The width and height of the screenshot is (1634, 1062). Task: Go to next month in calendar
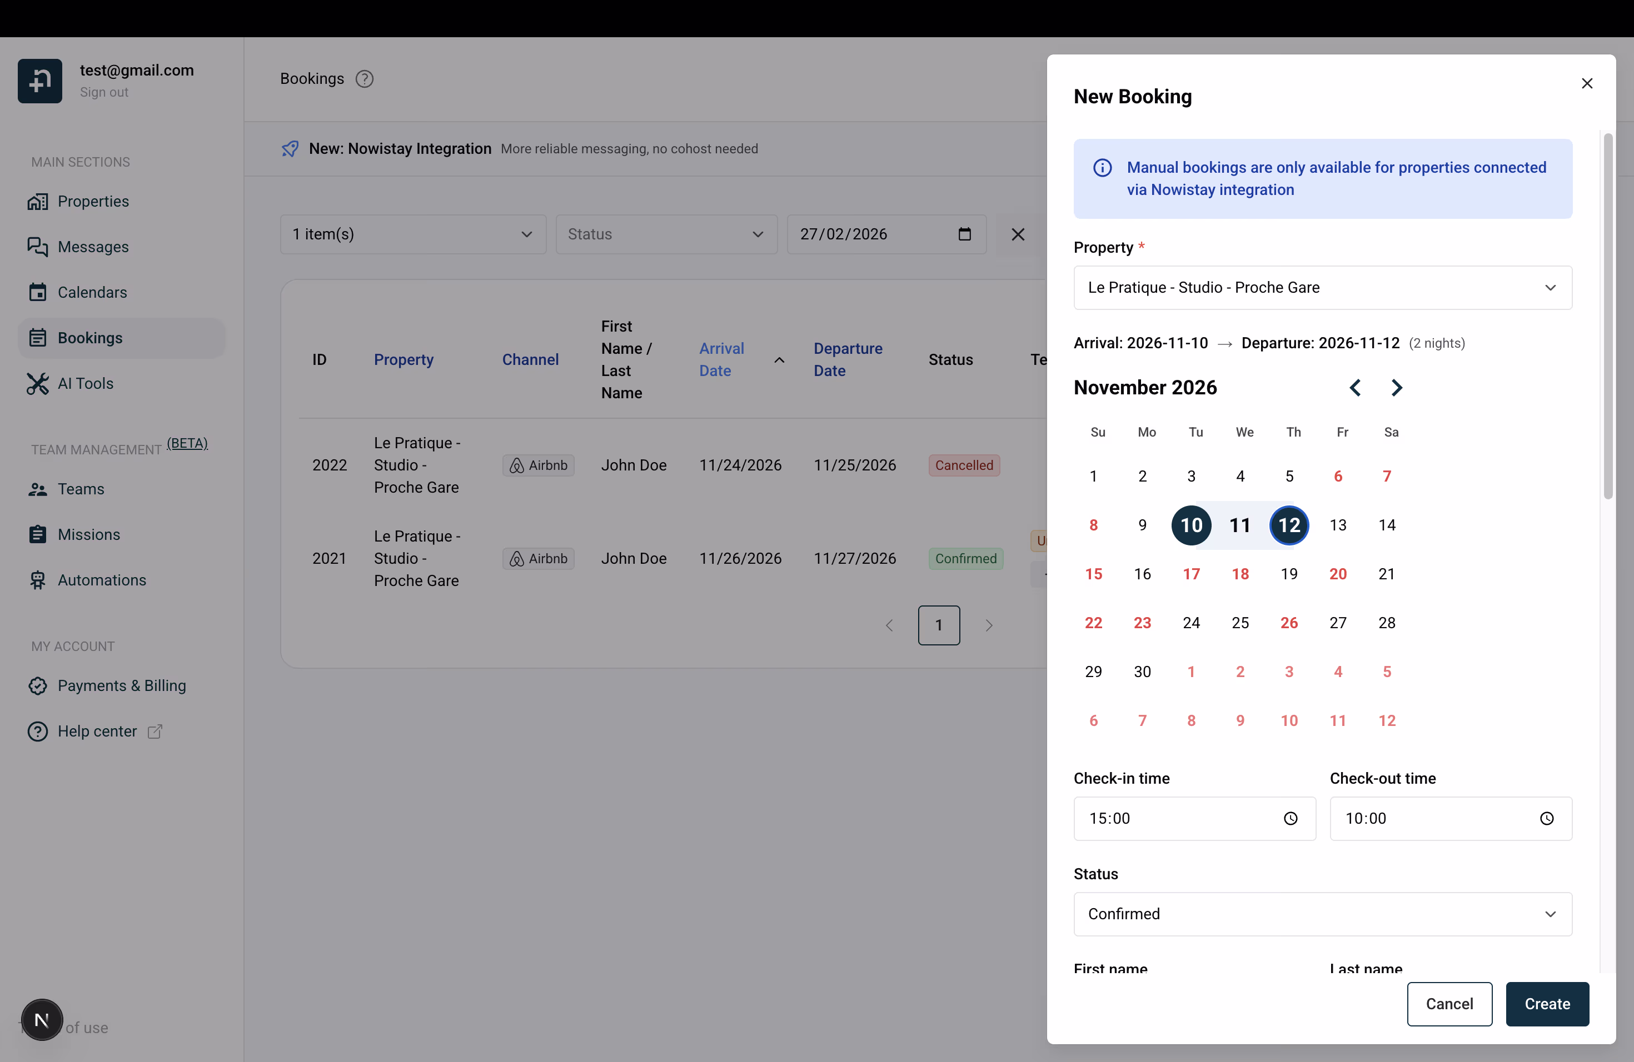point(1397,388)
